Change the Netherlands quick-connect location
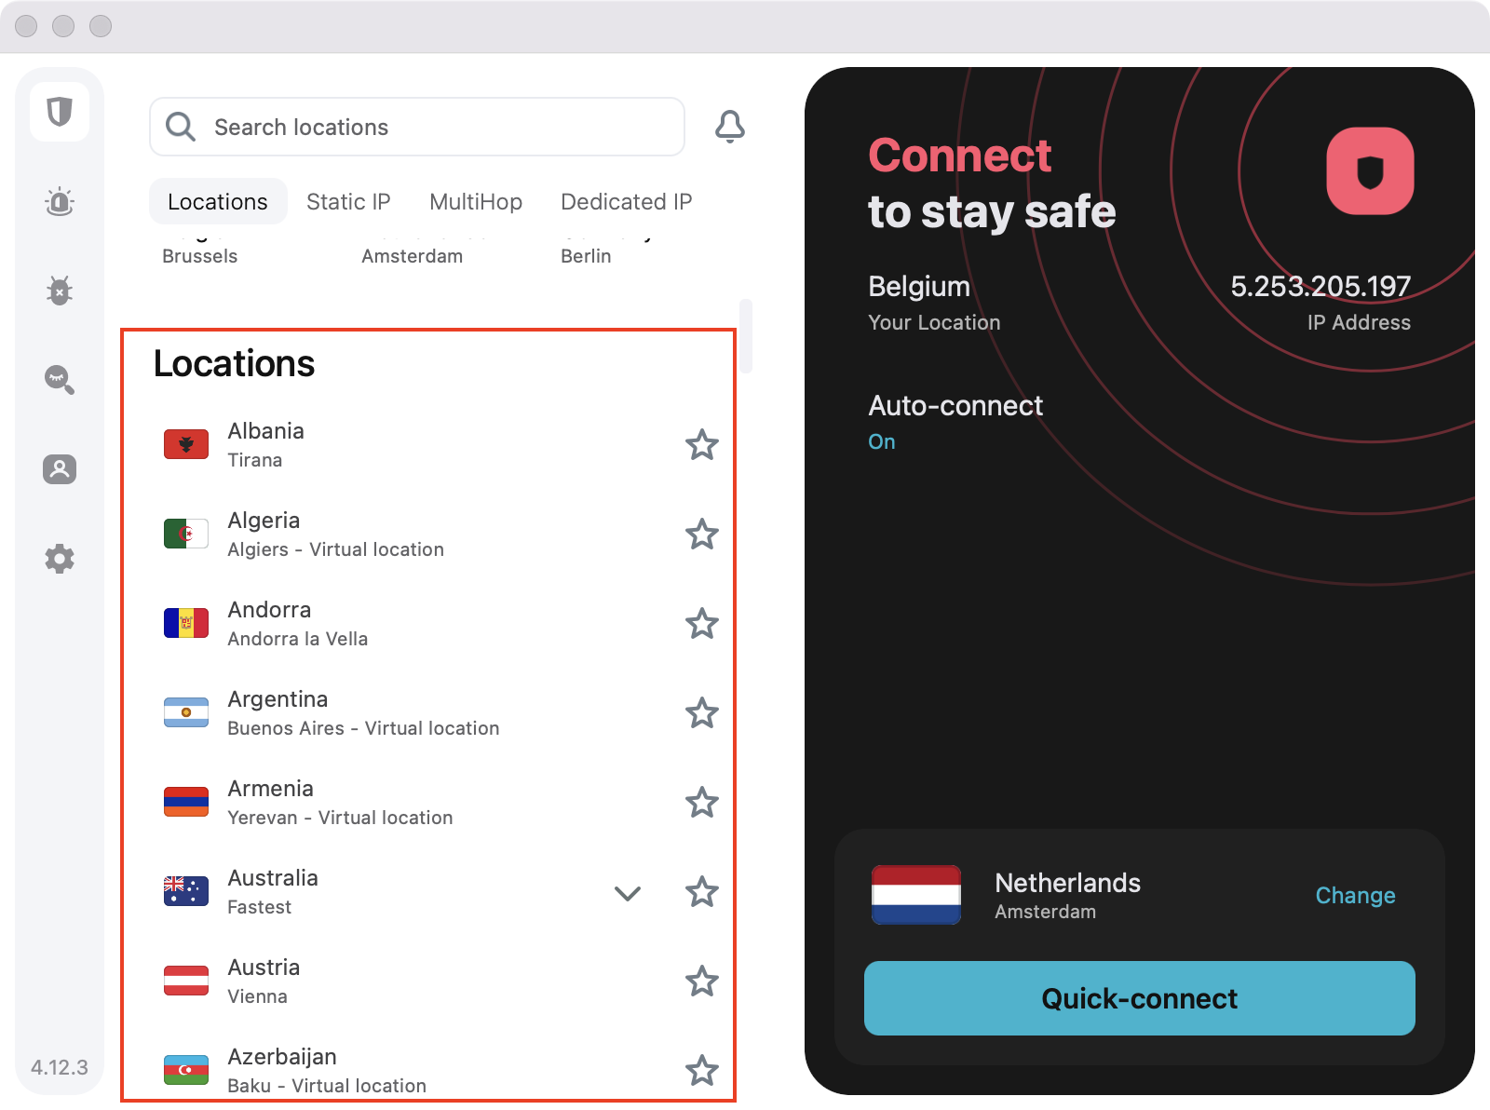This screenshot has width=1490, height=1110. (x=1355, y=896)
